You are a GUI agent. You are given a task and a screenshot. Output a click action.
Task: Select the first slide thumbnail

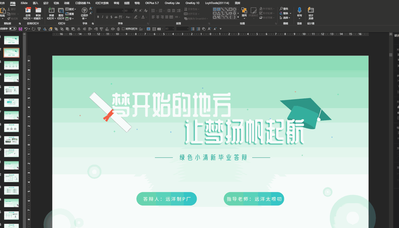point(11,40)
